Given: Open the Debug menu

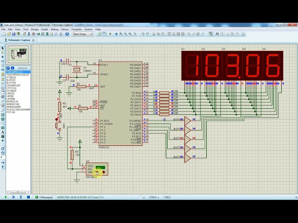Looking at the screenshot, I should point(54,29).
